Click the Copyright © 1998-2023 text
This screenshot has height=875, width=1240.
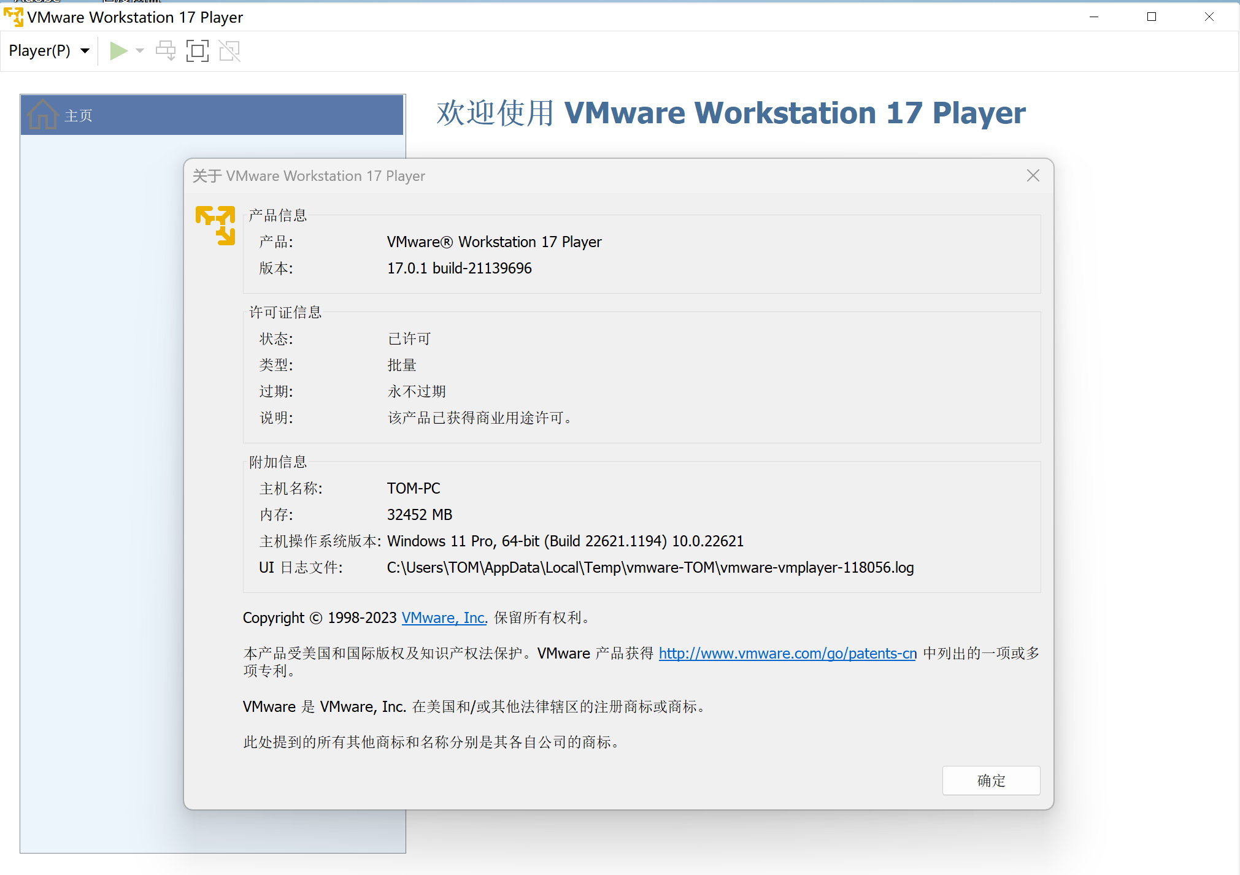click(320, 618)
